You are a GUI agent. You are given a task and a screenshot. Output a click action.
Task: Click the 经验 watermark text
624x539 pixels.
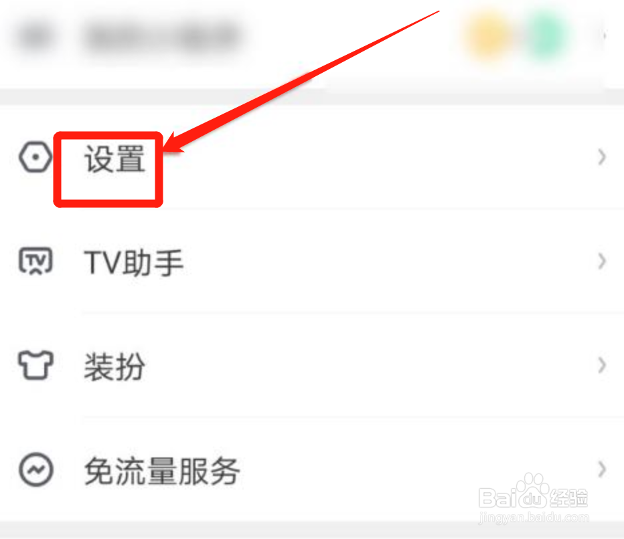[568, 498]
